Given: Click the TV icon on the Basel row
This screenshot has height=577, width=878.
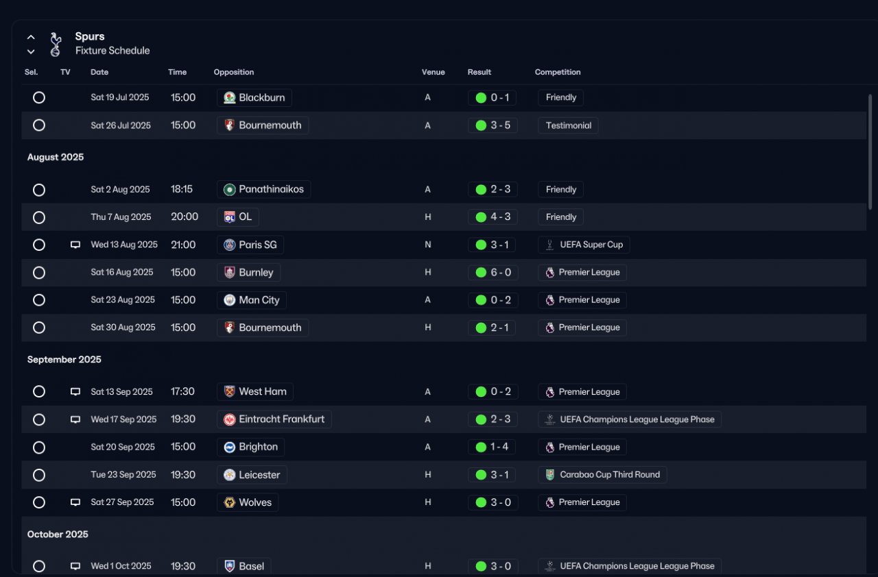Looking at the screenshot, I should pos(75,567).
